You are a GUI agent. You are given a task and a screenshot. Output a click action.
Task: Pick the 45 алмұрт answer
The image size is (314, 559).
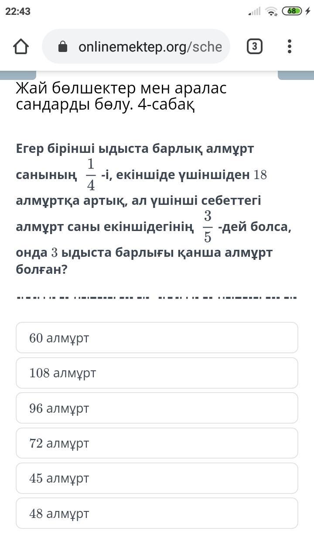tap(157, 478)
